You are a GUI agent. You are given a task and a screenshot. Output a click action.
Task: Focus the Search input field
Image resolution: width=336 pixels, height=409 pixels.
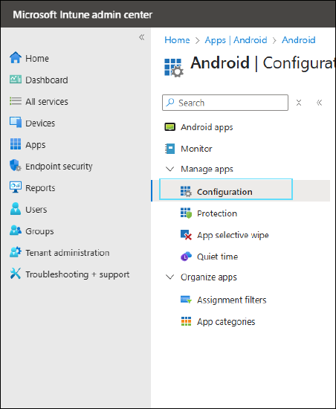coord(225,103)
